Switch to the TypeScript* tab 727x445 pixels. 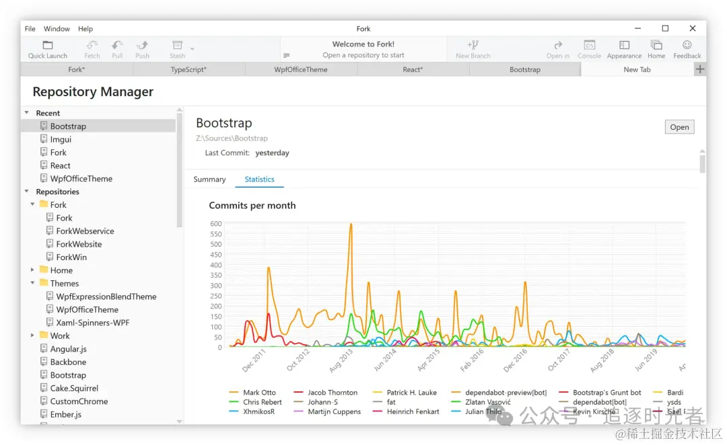tap(188, 69)
